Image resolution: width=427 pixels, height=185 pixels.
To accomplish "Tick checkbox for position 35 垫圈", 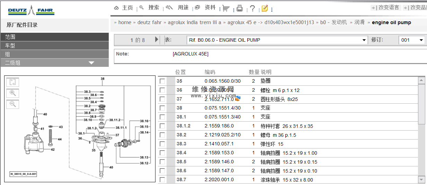I will click(162, 81).
